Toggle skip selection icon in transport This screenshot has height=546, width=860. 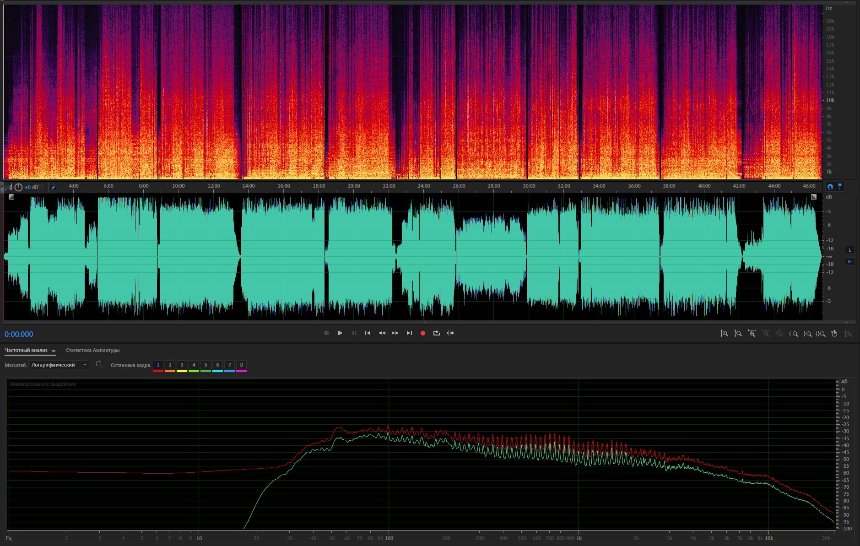pyautogui.click(x=450, y=333)
